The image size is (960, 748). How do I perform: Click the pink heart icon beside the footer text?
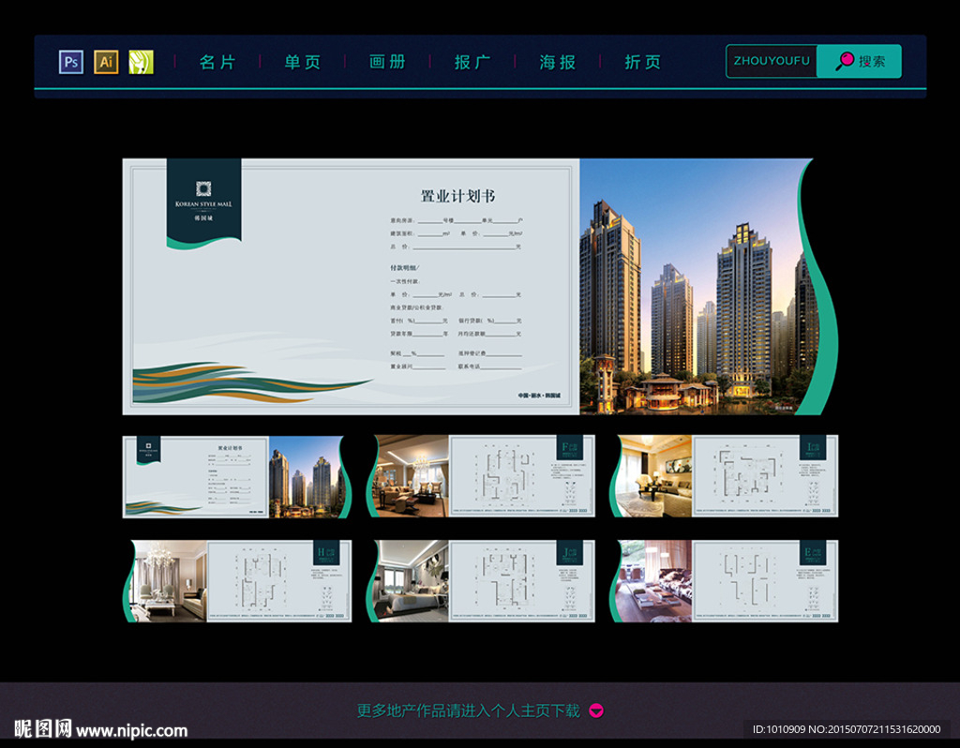click(x=594, y=712)
